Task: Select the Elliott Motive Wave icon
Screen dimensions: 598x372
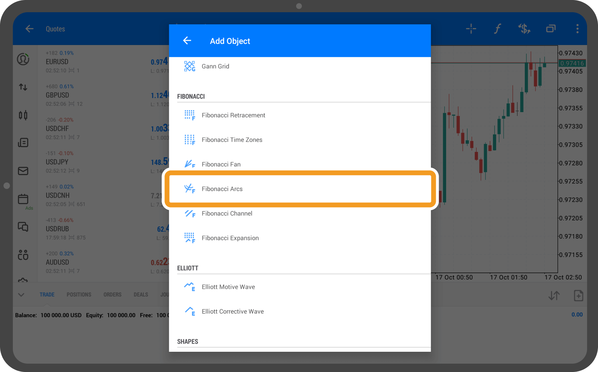Action: point(189,287)
